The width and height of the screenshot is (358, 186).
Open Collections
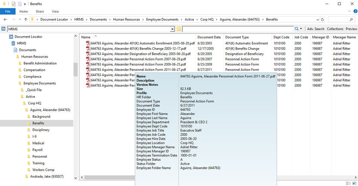335,29
